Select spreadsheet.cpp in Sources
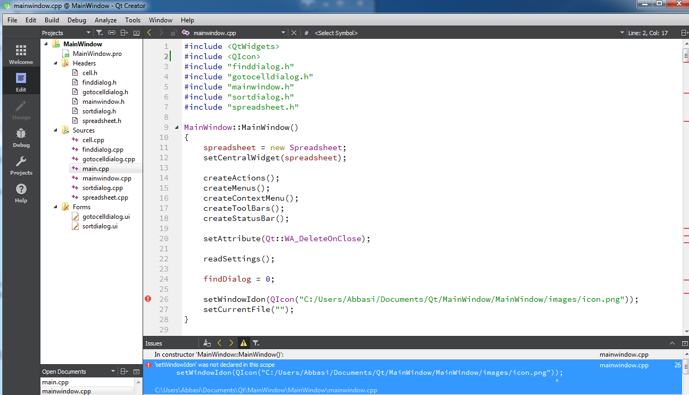The image size is (689, 395). [x=105, y=197]
